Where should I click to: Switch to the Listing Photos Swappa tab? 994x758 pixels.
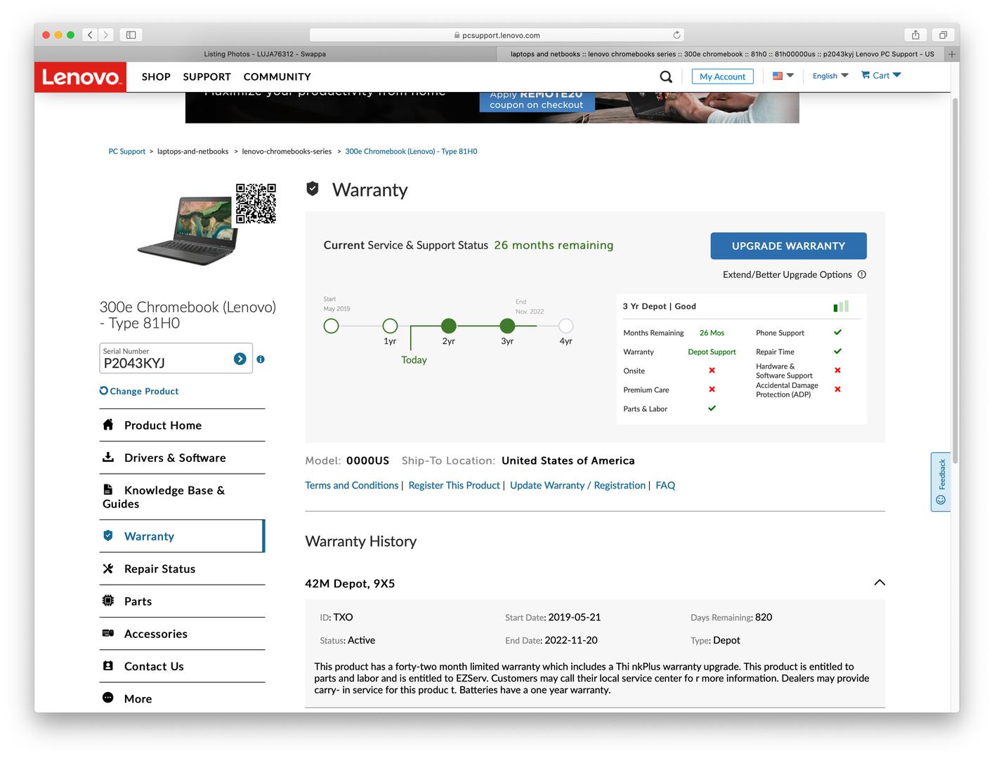[x=265, y=54]
